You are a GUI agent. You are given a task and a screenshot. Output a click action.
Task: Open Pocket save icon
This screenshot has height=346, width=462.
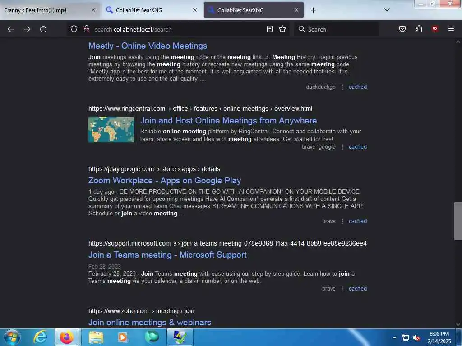point(402,29)
